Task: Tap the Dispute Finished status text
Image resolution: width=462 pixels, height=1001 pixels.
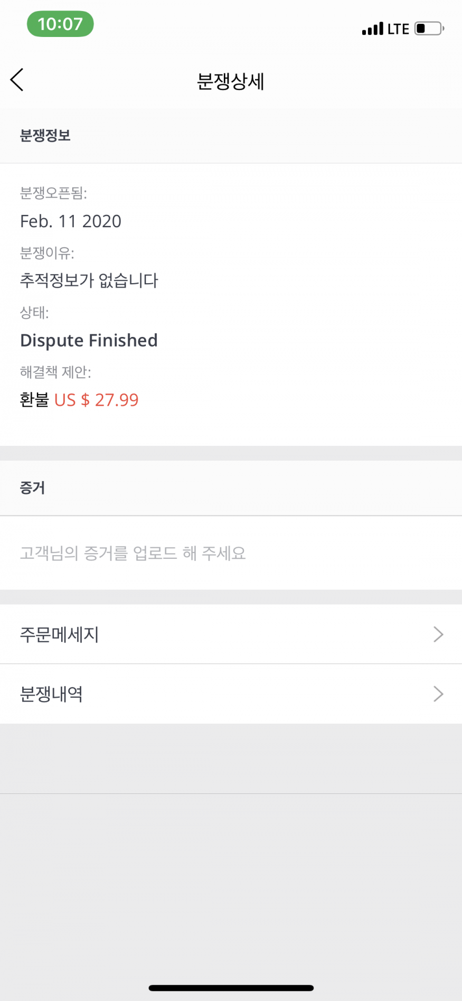Action: click(89, 340)
